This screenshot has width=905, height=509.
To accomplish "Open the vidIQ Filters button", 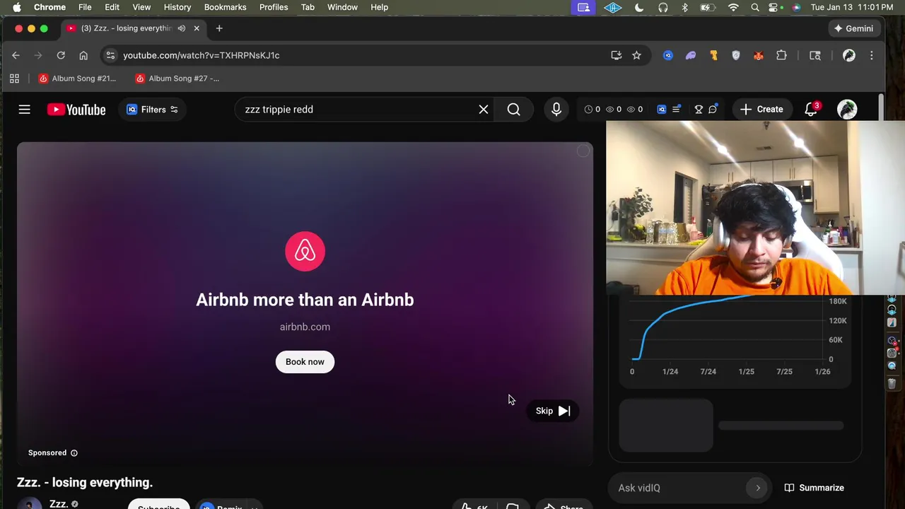I will [x=152, y=110].
